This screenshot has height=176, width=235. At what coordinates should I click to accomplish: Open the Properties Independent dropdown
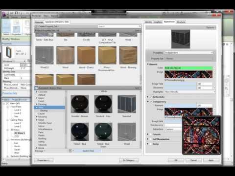(188, 53)
